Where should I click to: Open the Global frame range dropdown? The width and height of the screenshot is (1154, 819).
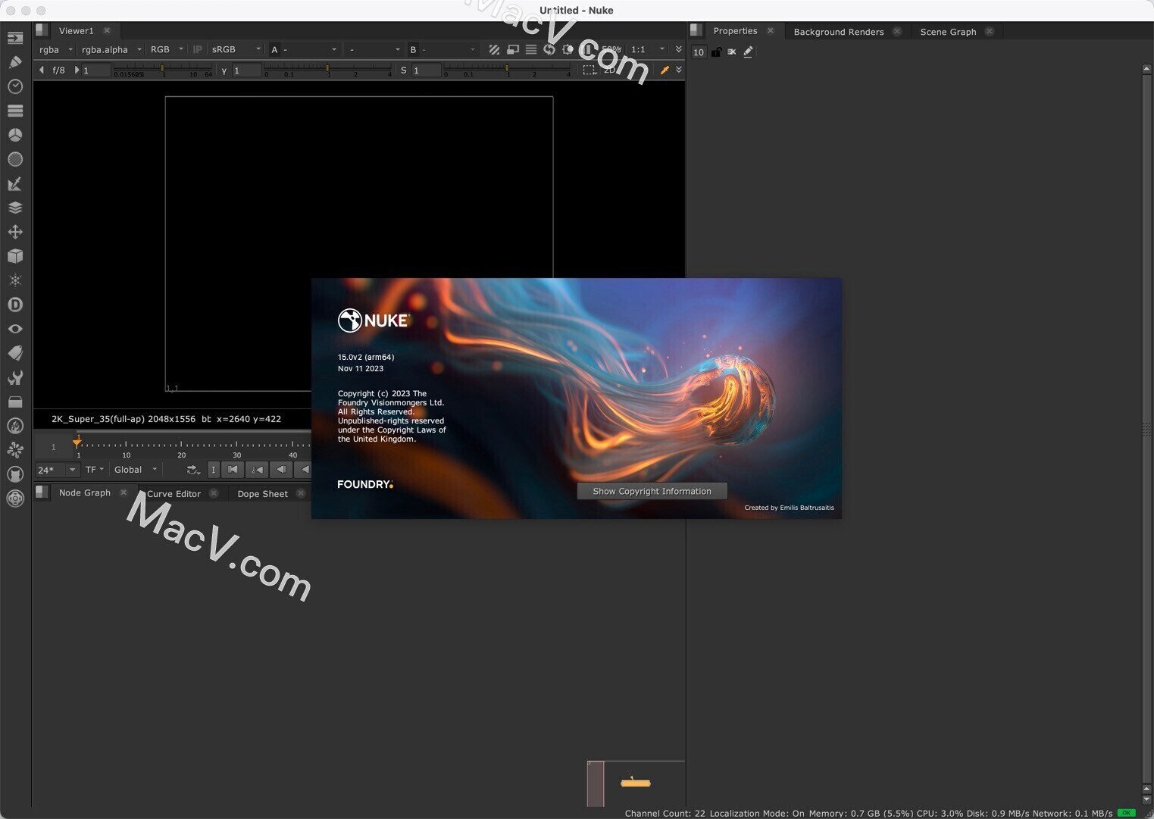click(x=136, y=470)
